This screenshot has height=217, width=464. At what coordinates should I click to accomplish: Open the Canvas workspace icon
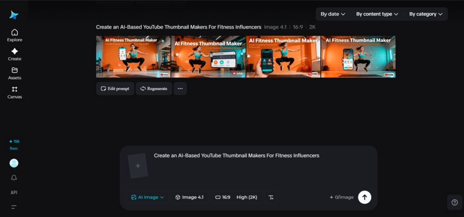(x=14, y=92)
